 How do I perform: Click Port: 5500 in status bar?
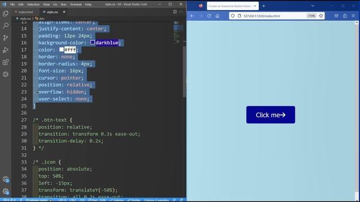(97, 200)
